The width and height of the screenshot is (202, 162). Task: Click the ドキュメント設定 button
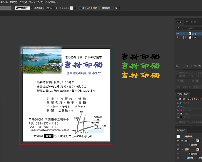[x=89, y=8]
